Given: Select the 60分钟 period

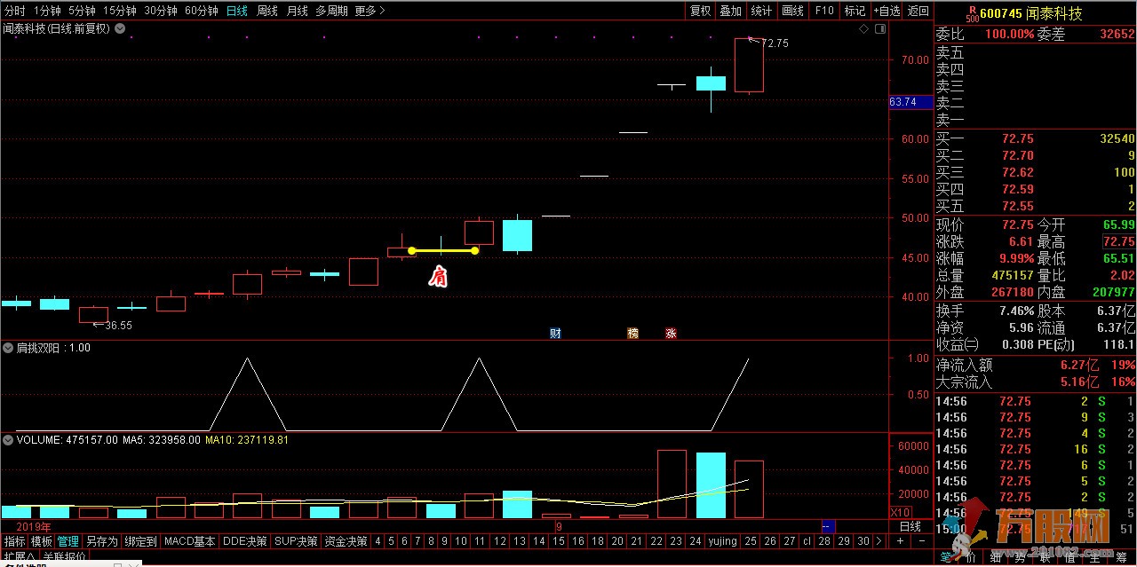Looking at the screenshot, I should coord(202,11).
